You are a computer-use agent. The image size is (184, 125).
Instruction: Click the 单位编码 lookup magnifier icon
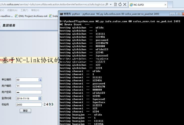[x=40, y=79]
